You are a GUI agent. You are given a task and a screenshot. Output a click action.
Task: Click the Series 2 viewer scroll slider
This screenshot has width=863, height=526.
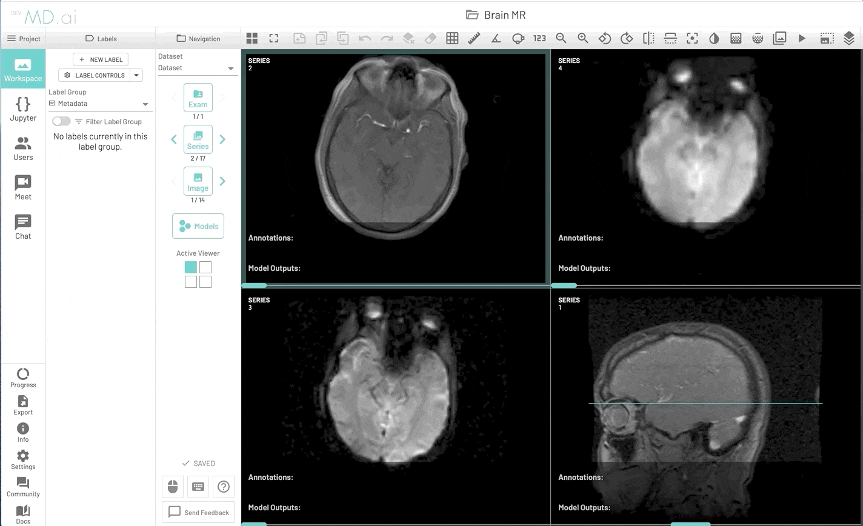tap(254, 285)
